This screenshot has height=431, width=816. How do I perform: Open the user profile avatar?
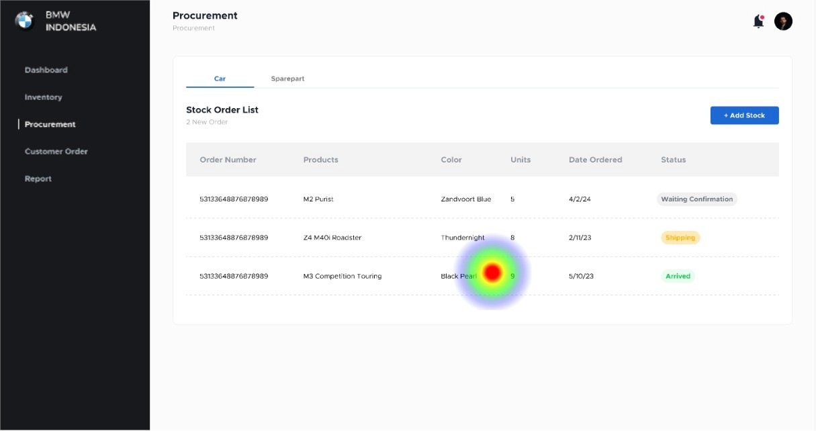click(x=783, y=21)
